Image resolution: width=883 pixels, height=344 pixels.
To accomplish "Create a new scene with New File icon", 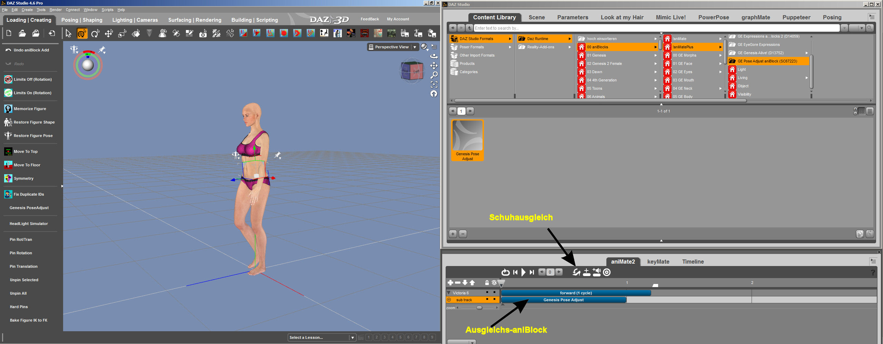I will click(9, 33).
